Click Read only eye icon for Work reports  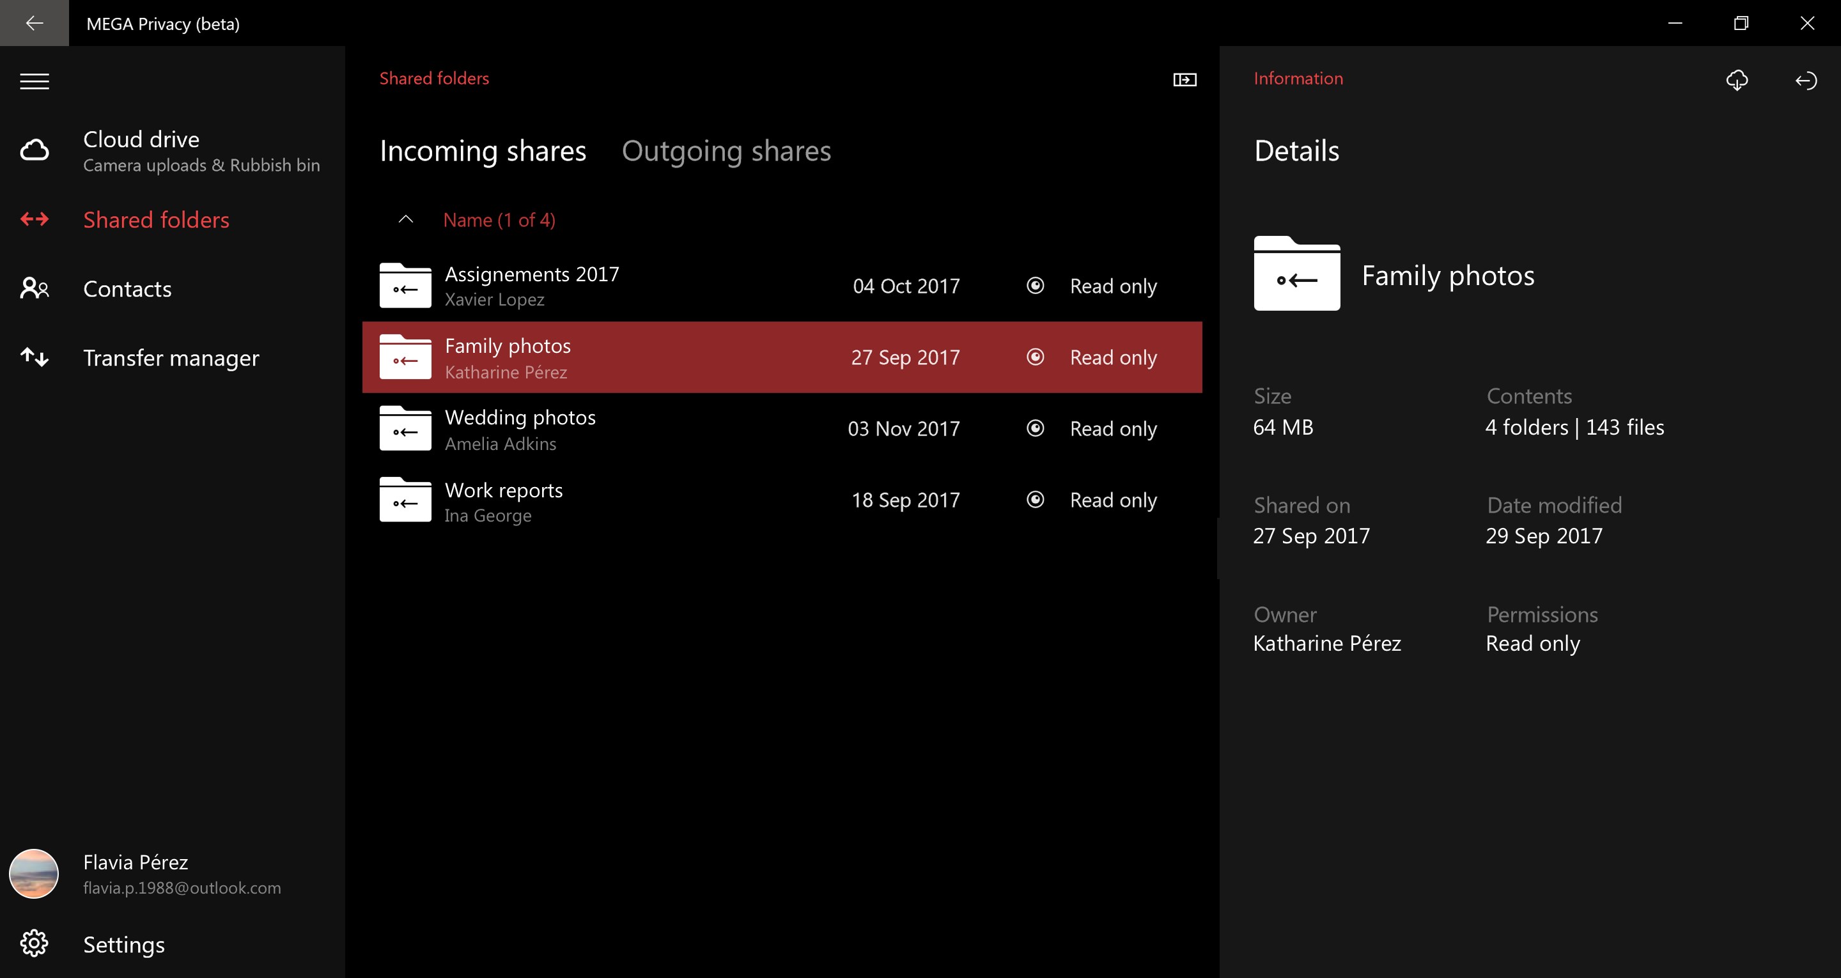[1035, 500]
